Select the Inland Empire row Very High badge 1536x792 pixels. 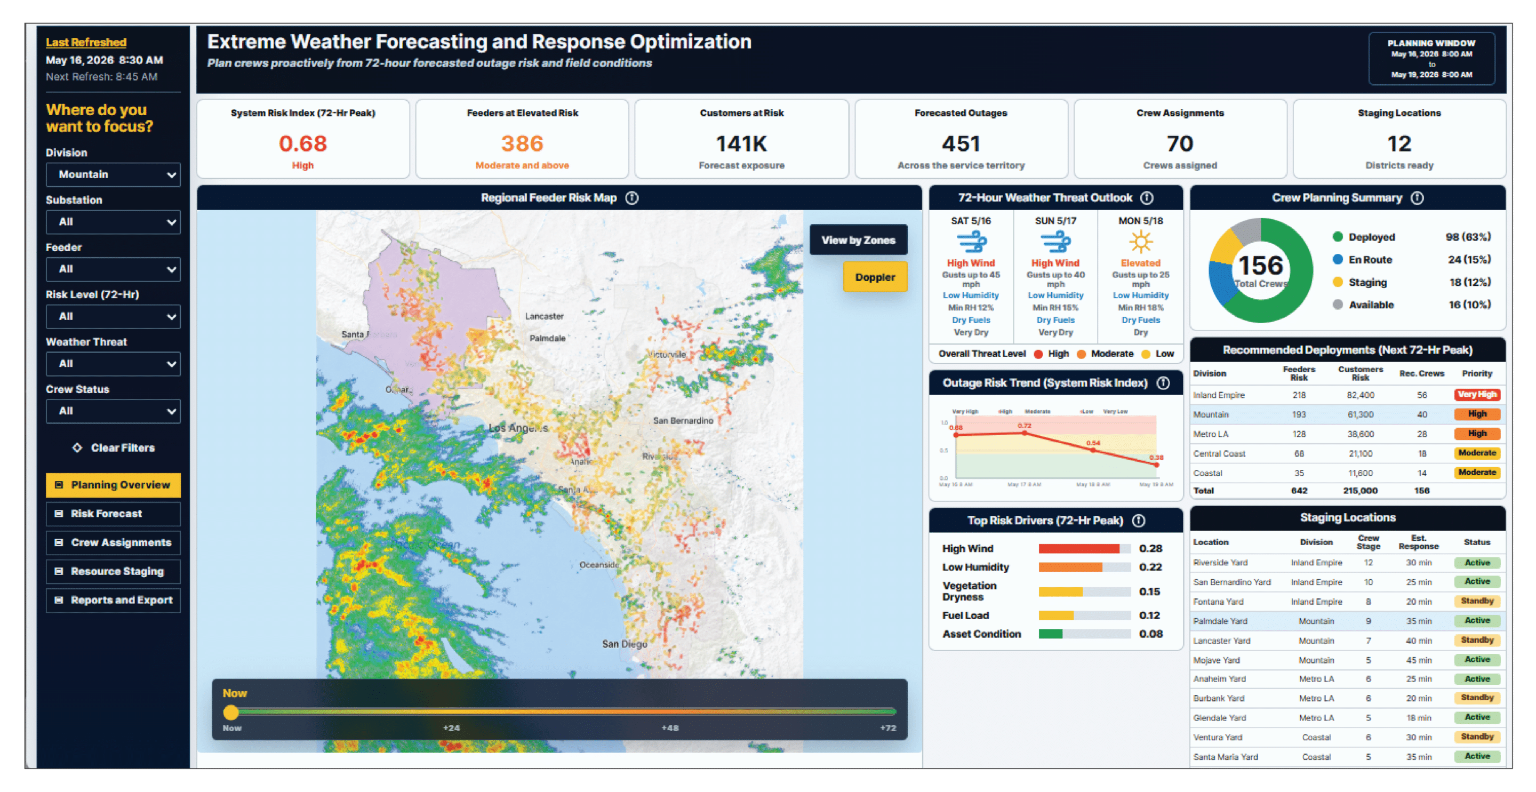[1477, 395]
